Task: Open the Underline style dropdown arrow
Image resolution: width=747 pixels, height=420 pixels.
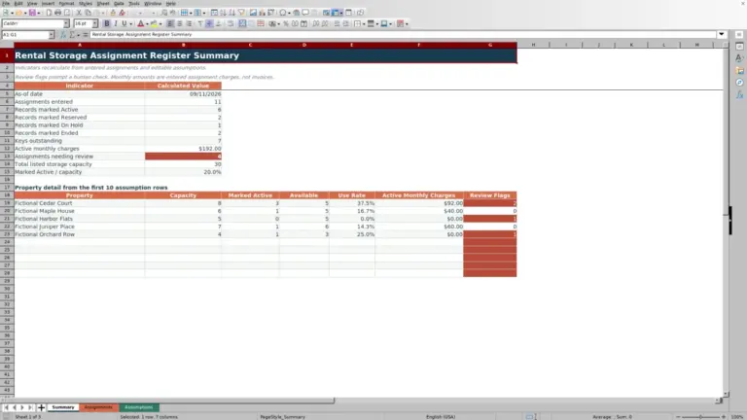Action: [130, 23]
